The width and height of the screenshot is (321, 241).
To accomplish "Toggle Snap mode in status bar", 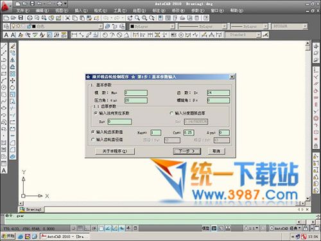I will point(74,228).
